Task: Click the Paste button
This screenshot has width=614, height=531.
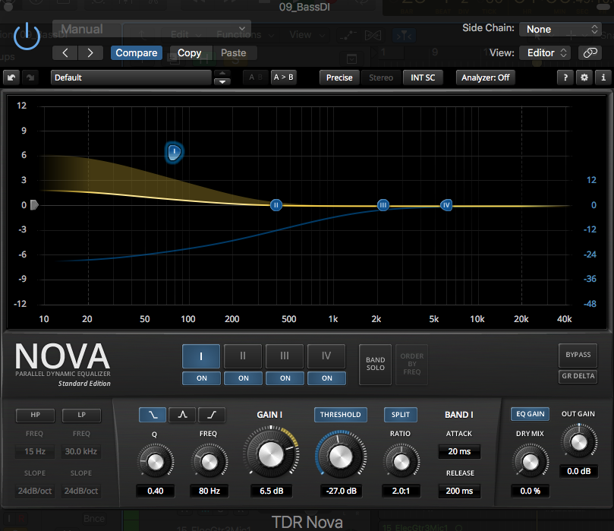Action: 234,53
